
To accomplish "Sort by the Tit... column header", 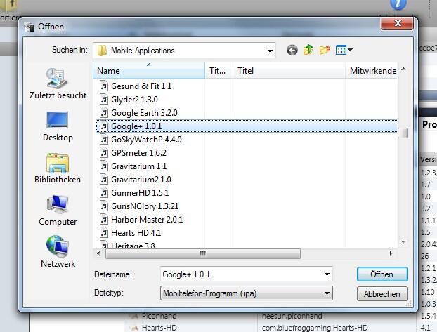I will (218, 71).
